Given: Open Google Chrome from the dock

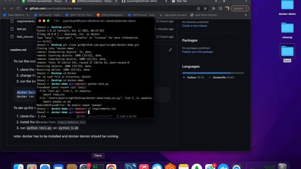Looking at the screenshot, I should (111, 167).
